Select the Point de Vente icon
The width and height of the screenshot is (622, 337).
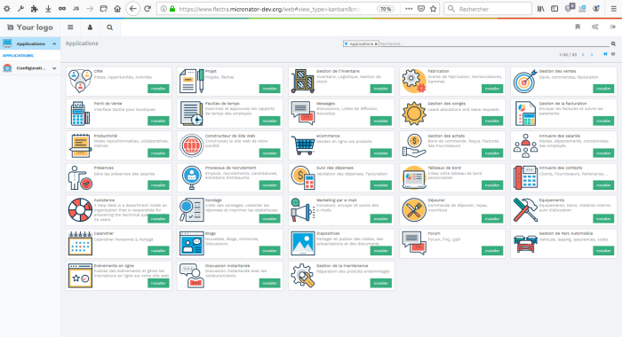click(80, 114)
